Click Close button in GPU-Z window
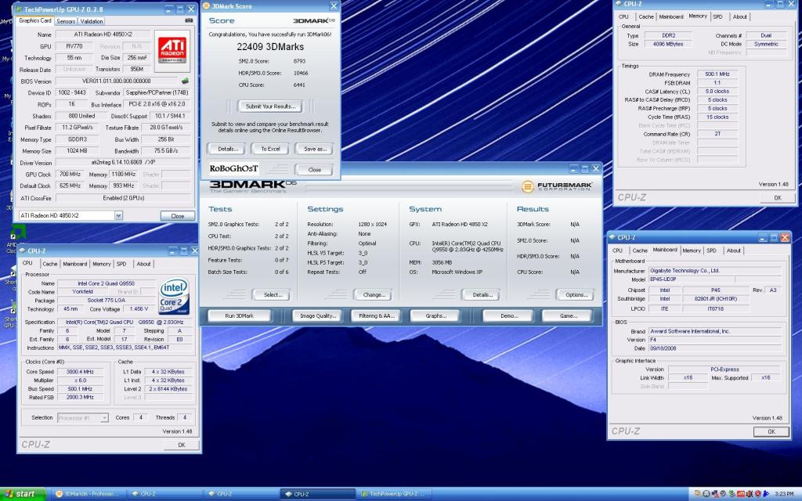This screenshot has width=802, height=501. point(178,216)
